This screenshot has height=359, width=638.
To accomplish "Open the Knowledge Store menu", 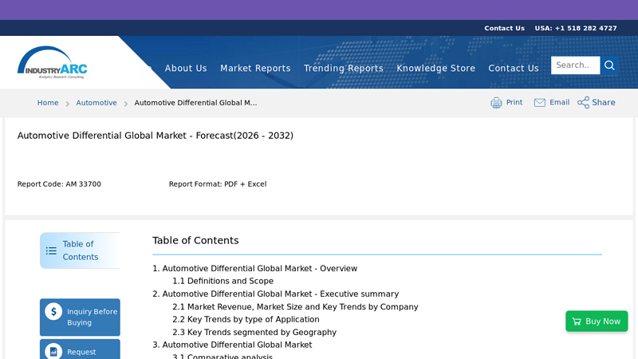I will (435, 69).
